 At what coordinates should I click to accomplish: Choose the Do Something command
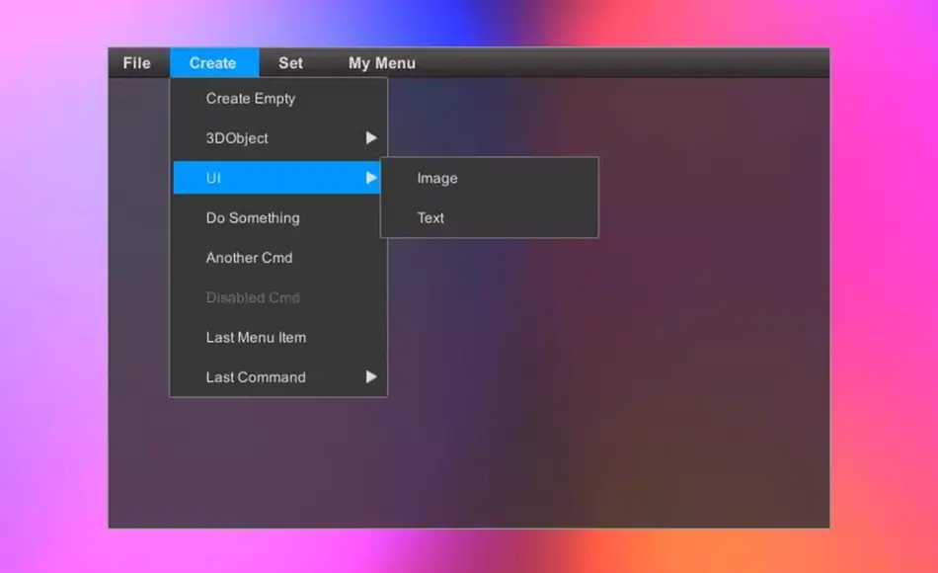[252, 217]
